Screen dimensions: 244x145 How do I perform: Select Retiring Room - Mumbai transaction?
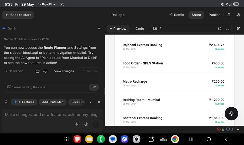point(173,102)
